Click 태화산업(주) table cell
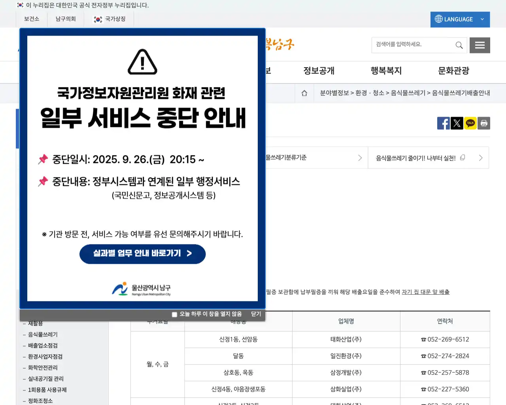The height and width of the screenshot is (405, 506). (x=346, y=339)
